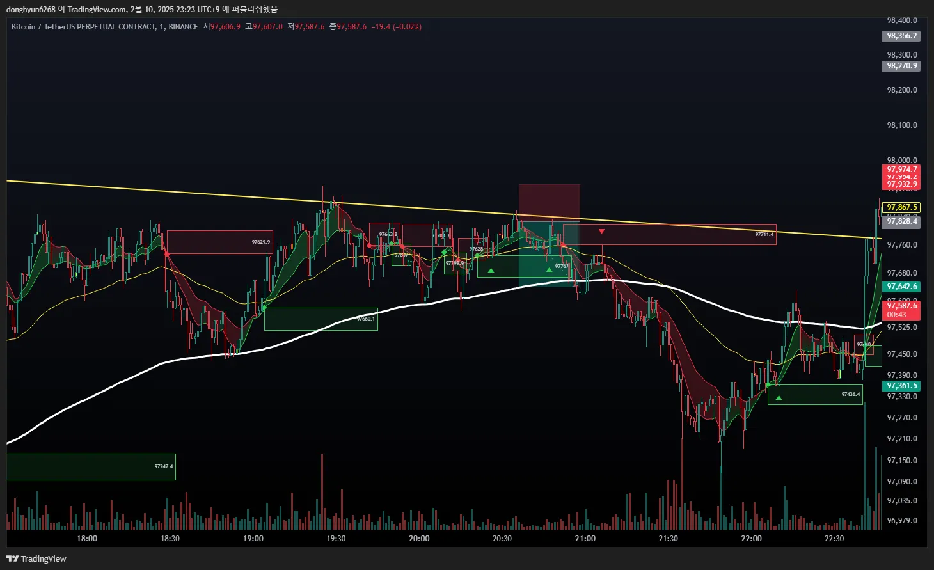
Task: Click the 97,525.0 price axis tick
Action: pos(902,328)
